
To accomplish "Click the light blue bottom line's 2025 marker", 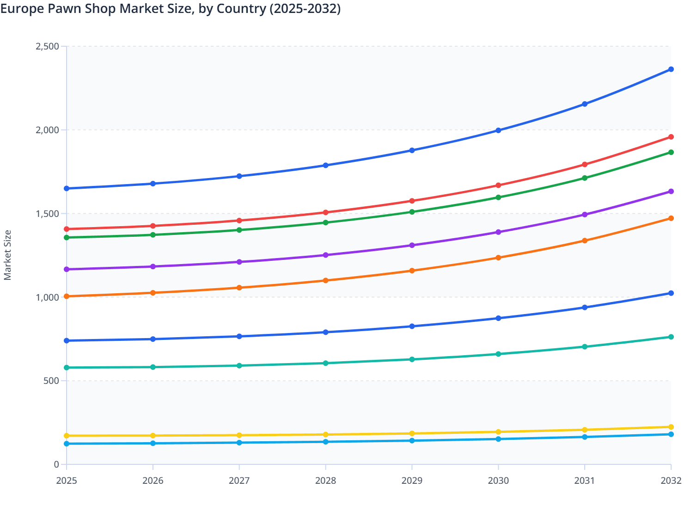I will [66, 443].
